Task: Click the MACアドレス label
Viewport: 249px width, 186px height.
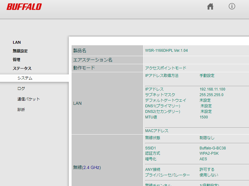Action: [x=157, y=131]
